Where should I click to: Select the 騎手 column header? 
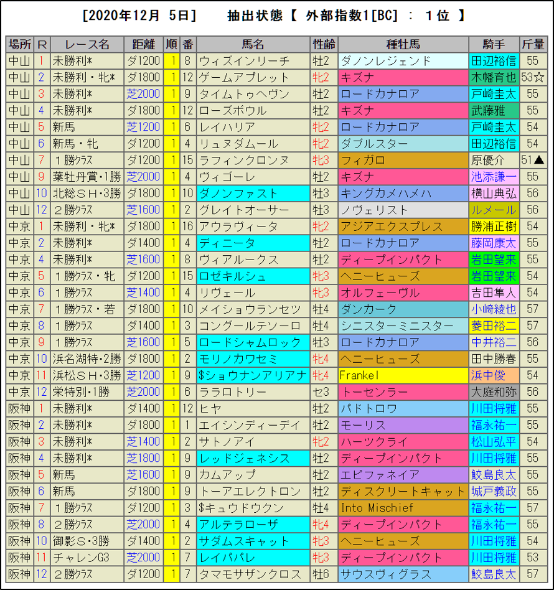494,44
